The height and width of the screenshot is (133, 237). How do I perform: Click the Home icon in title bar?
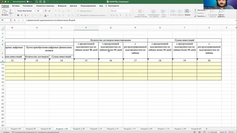click(x=37, y=1)
